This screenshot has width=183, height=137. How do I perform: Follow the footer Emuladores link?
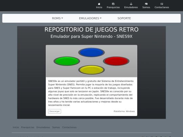click(x=43, y=127)
